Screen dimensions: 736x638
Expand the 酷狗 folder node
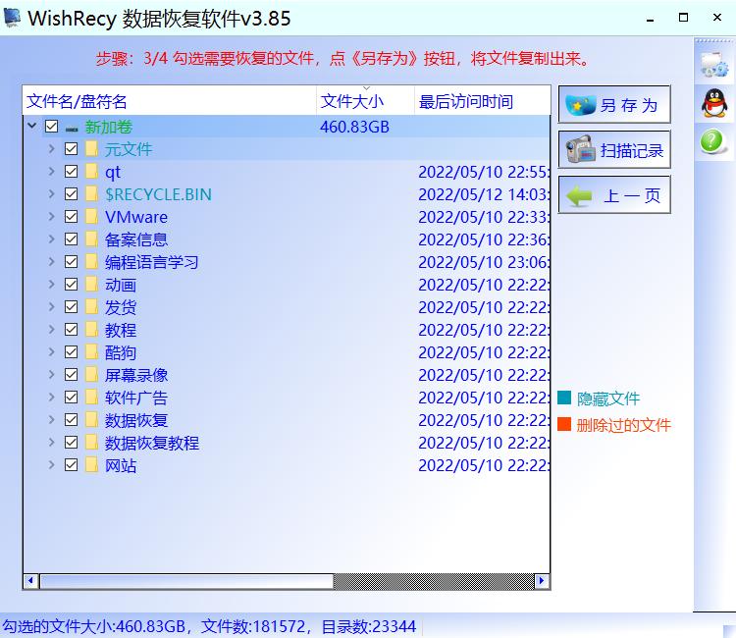point(52,351)
